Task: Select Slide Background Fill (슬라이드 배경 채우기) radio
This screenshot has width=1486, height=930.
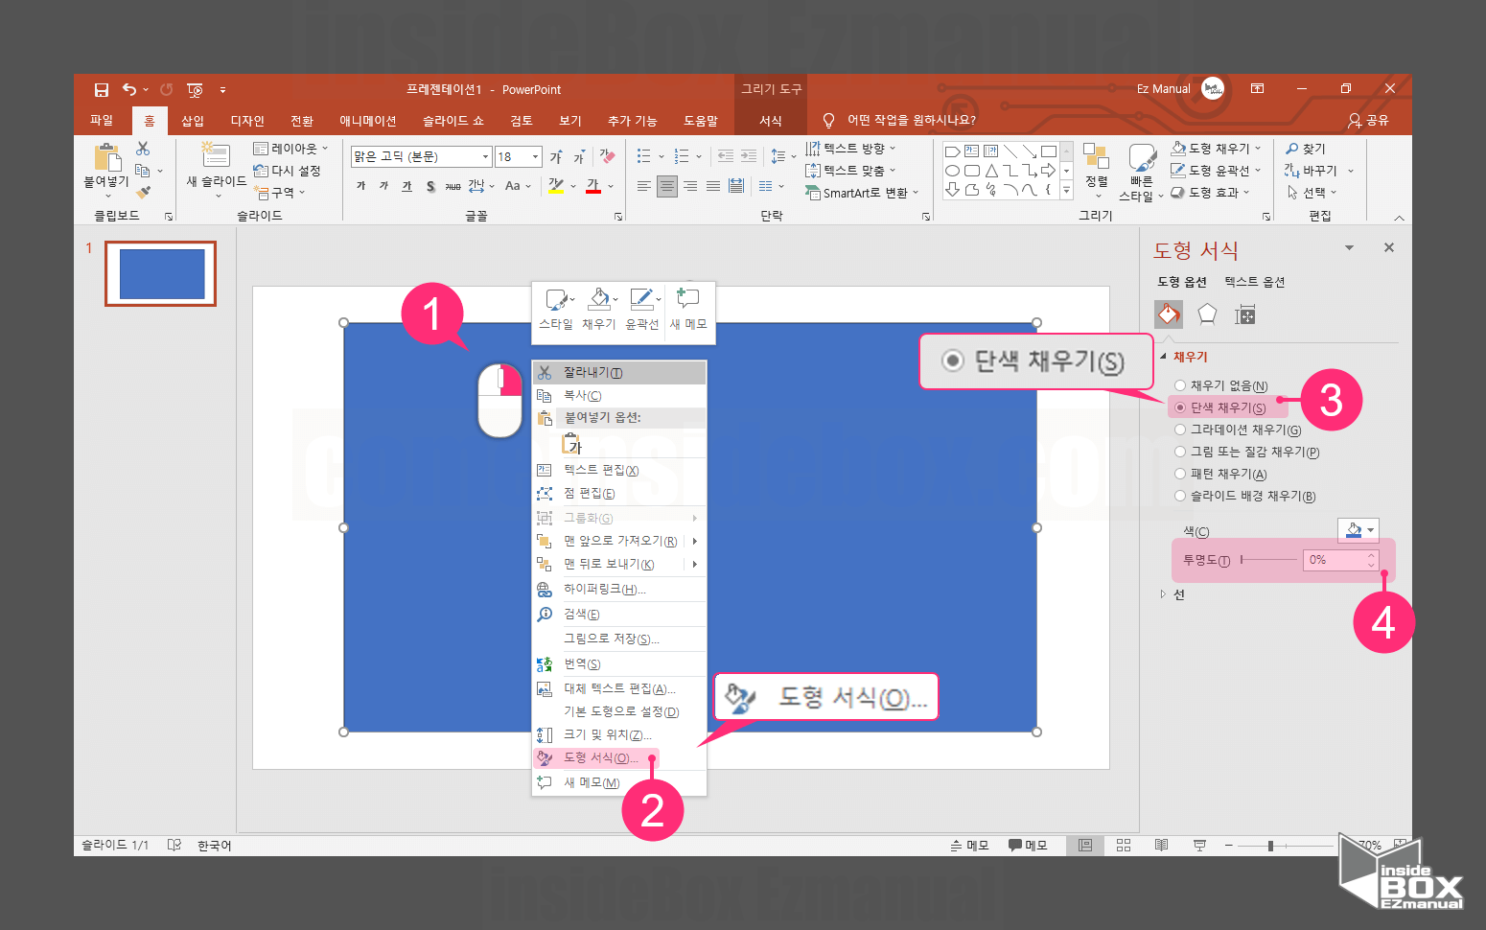Action: pos(1180,496)
